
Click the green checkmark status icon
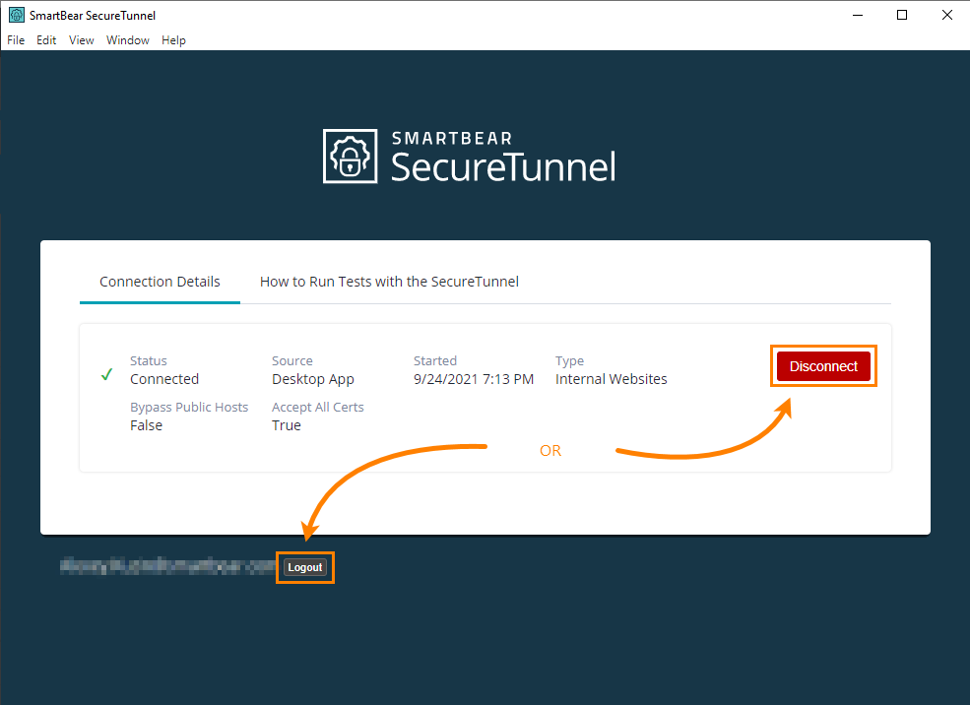(x=106, y=375)
